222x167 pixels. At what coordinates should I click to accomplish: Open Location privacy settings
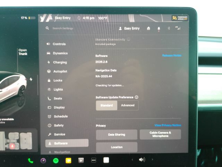117,147
